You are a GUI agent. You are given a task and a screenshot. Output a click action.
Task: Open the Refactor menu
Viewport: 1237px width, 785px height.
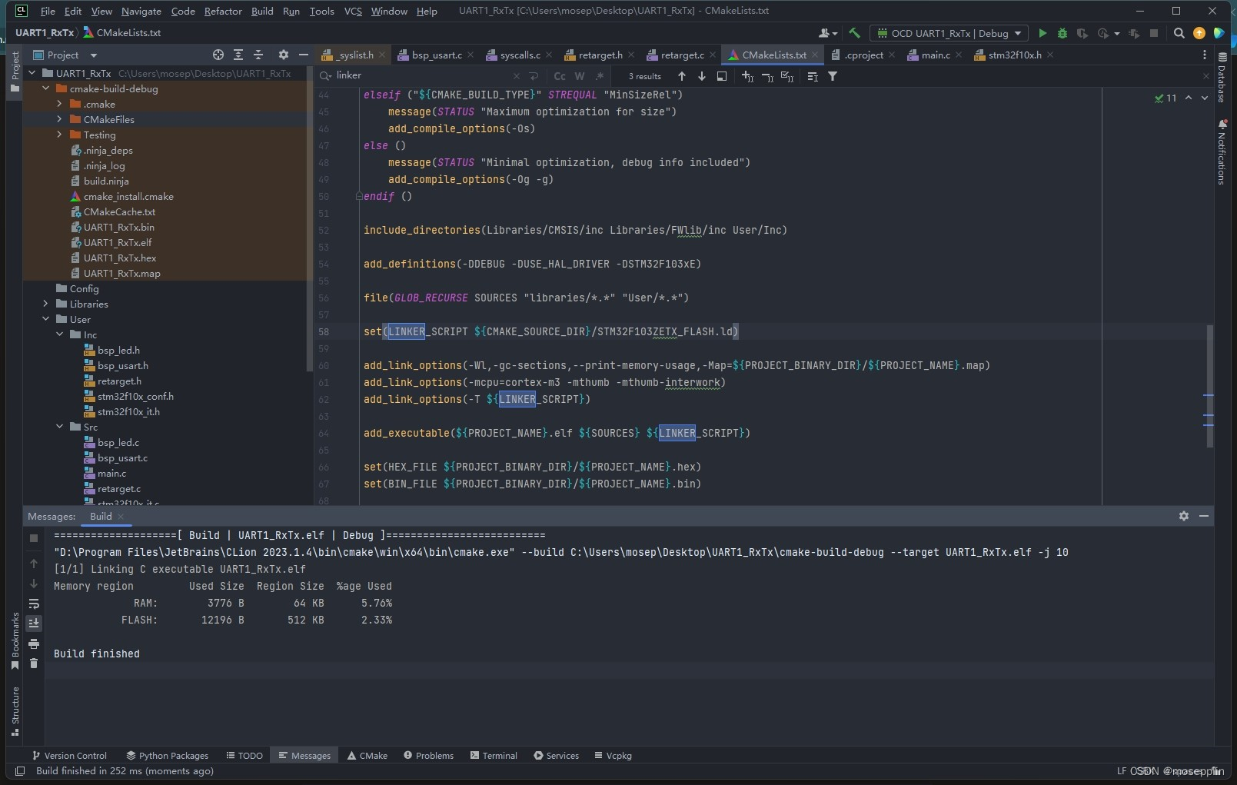pos(223,11)
